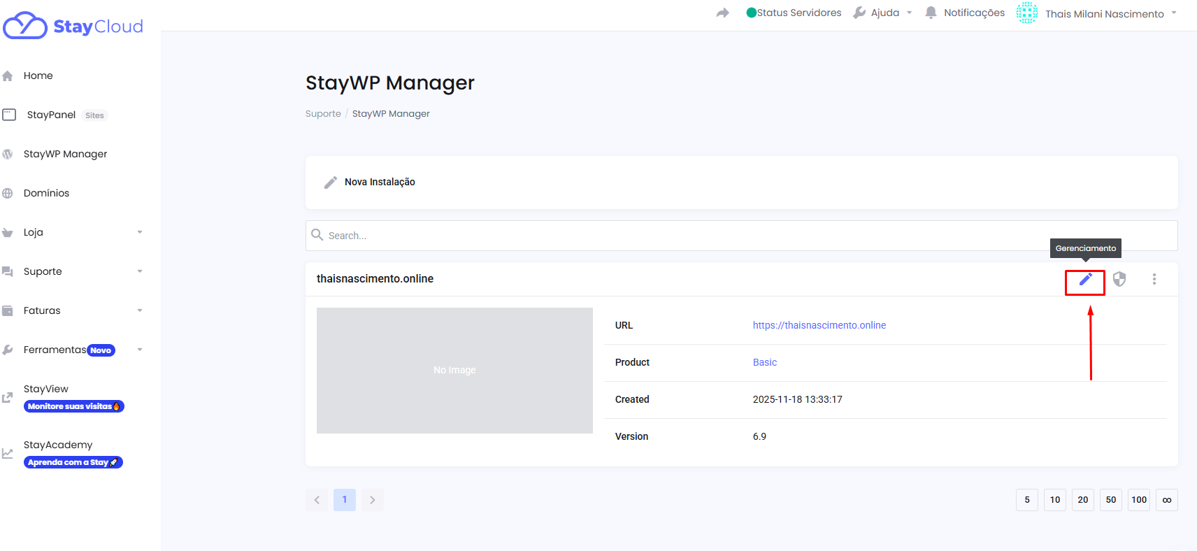Expand the Loja menu arrow
This screenshot has width=1197, height=551.
(140, 232)
